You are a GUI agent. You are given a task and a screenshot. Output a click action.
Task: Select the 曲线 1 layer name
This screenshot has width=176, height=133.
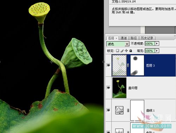[x=150, y=110]
